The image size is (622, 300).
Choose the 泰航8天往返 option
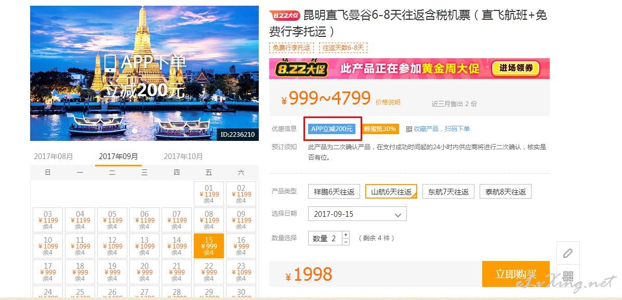[506, 192]
